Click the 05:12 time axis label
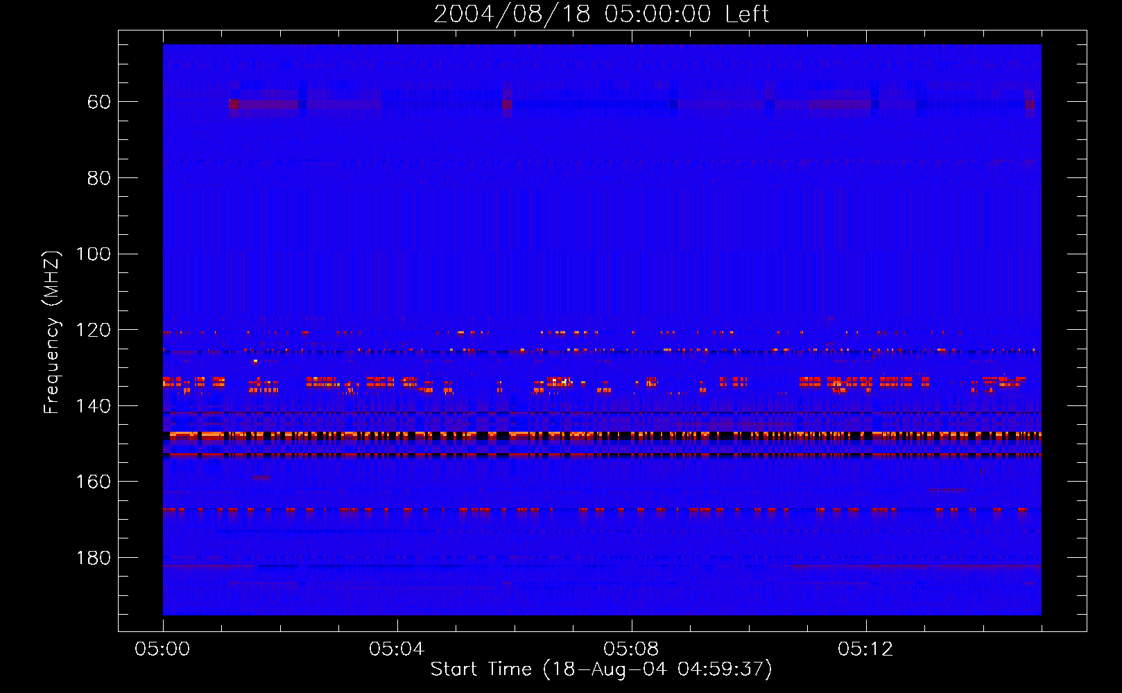Image resolution: width=1122 pixels, height=693 pixels. [x=865, y=649]
